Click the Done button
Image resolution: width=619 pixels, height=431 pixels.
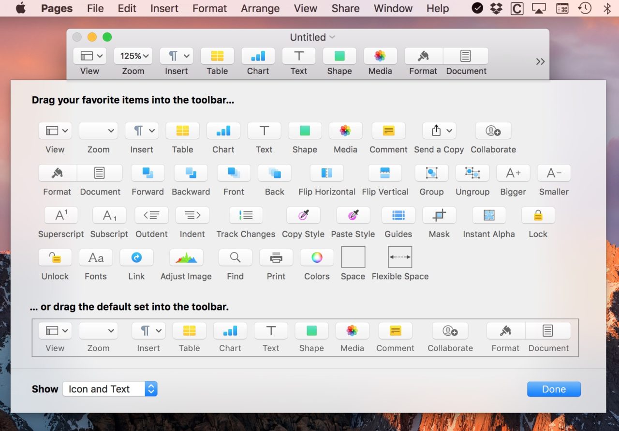[554, 388]
